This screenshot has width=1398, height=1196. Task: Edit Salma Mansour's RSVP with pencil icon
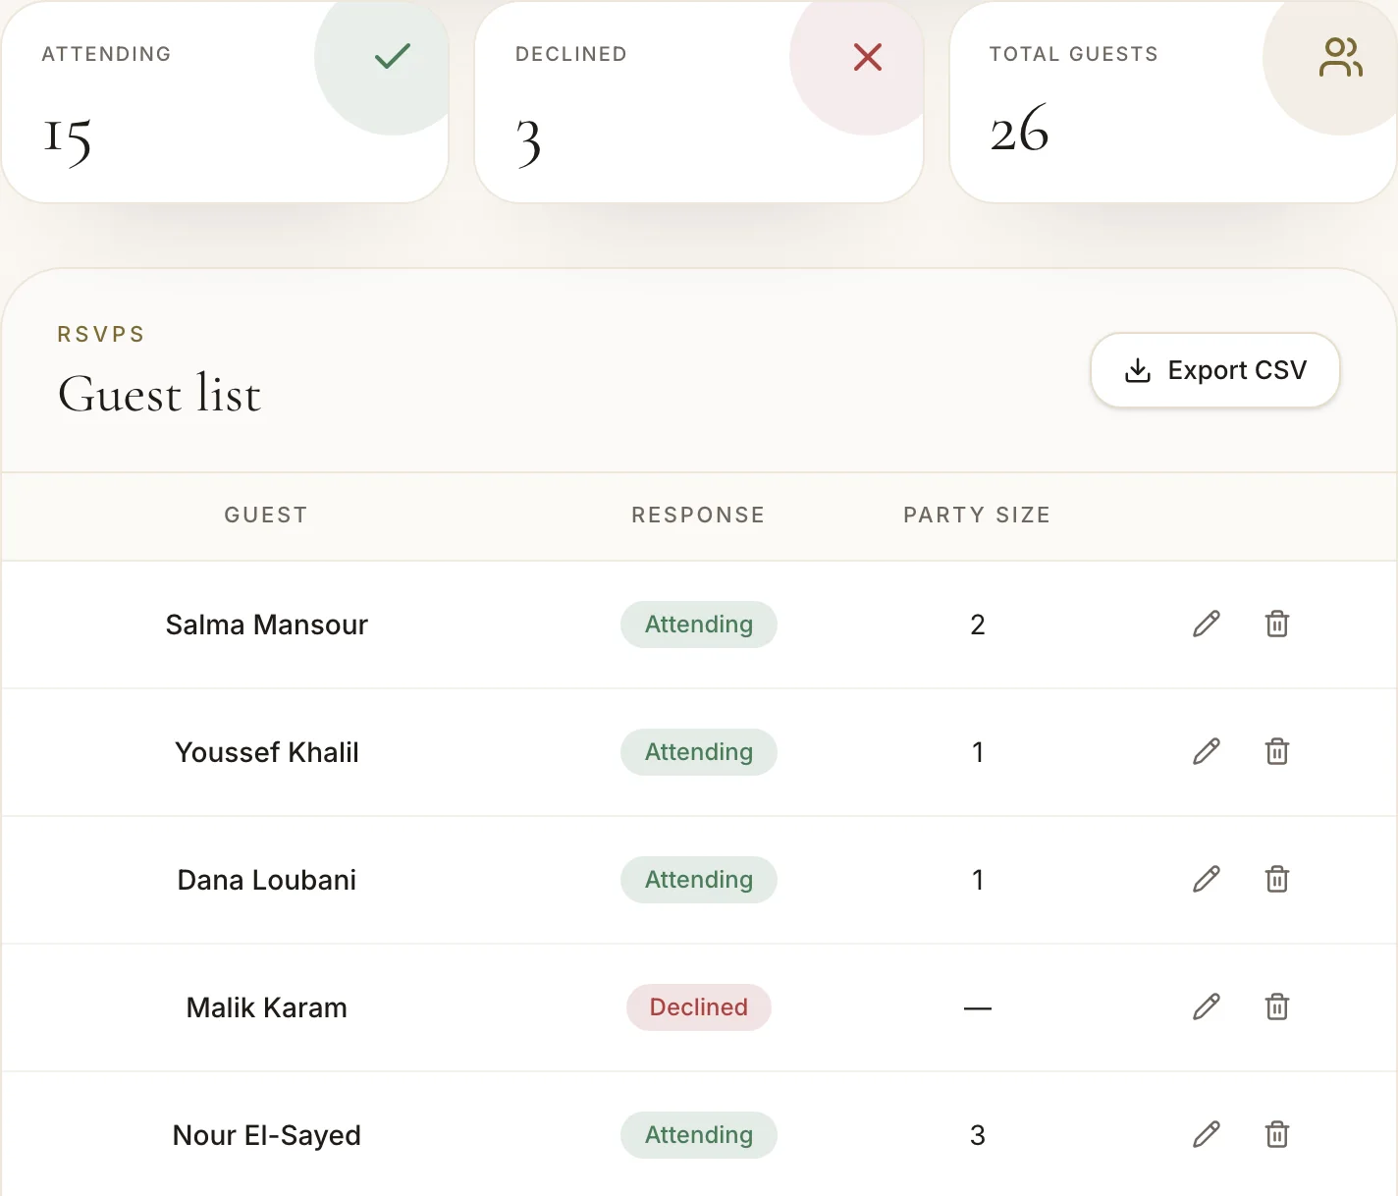(x=1207, y=624)
